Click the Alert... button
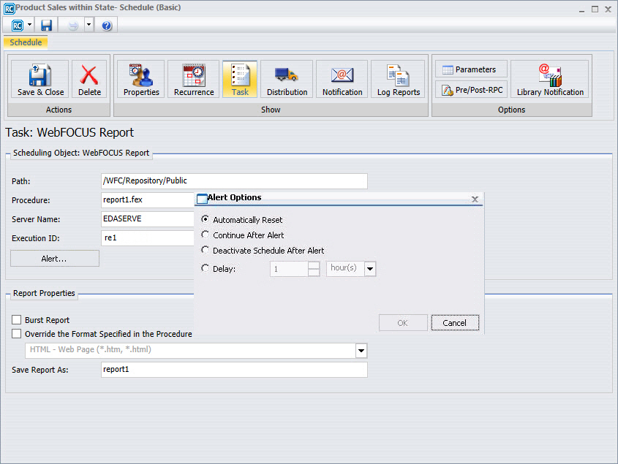The width and height of the screenshot is (618, 464). (54, 259)
